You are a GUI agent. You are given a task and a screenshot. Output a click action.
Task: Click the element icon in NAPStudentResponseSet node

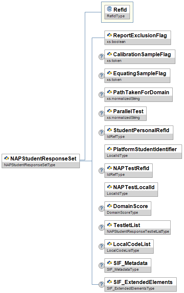coord(7,158)
